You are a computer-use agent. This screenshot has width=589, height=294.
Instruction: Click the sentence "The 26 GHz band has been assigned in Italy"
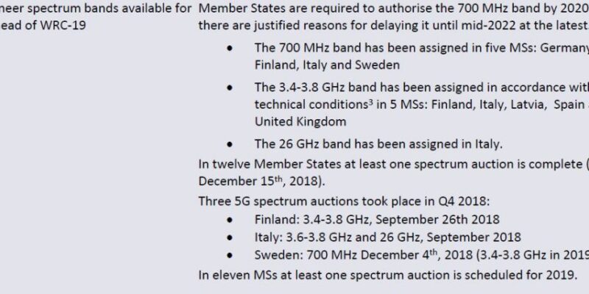378,144
